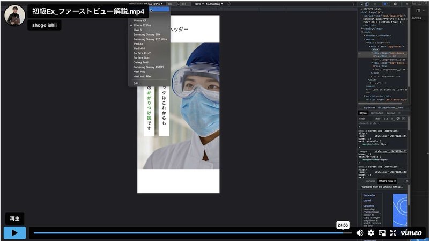
Task: Show more DevTools tabs chevron
Action: click(375, 4)
